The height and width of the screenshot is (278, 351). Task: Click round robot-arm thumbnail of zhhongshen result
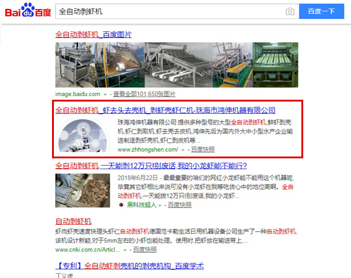click(82, 135)
